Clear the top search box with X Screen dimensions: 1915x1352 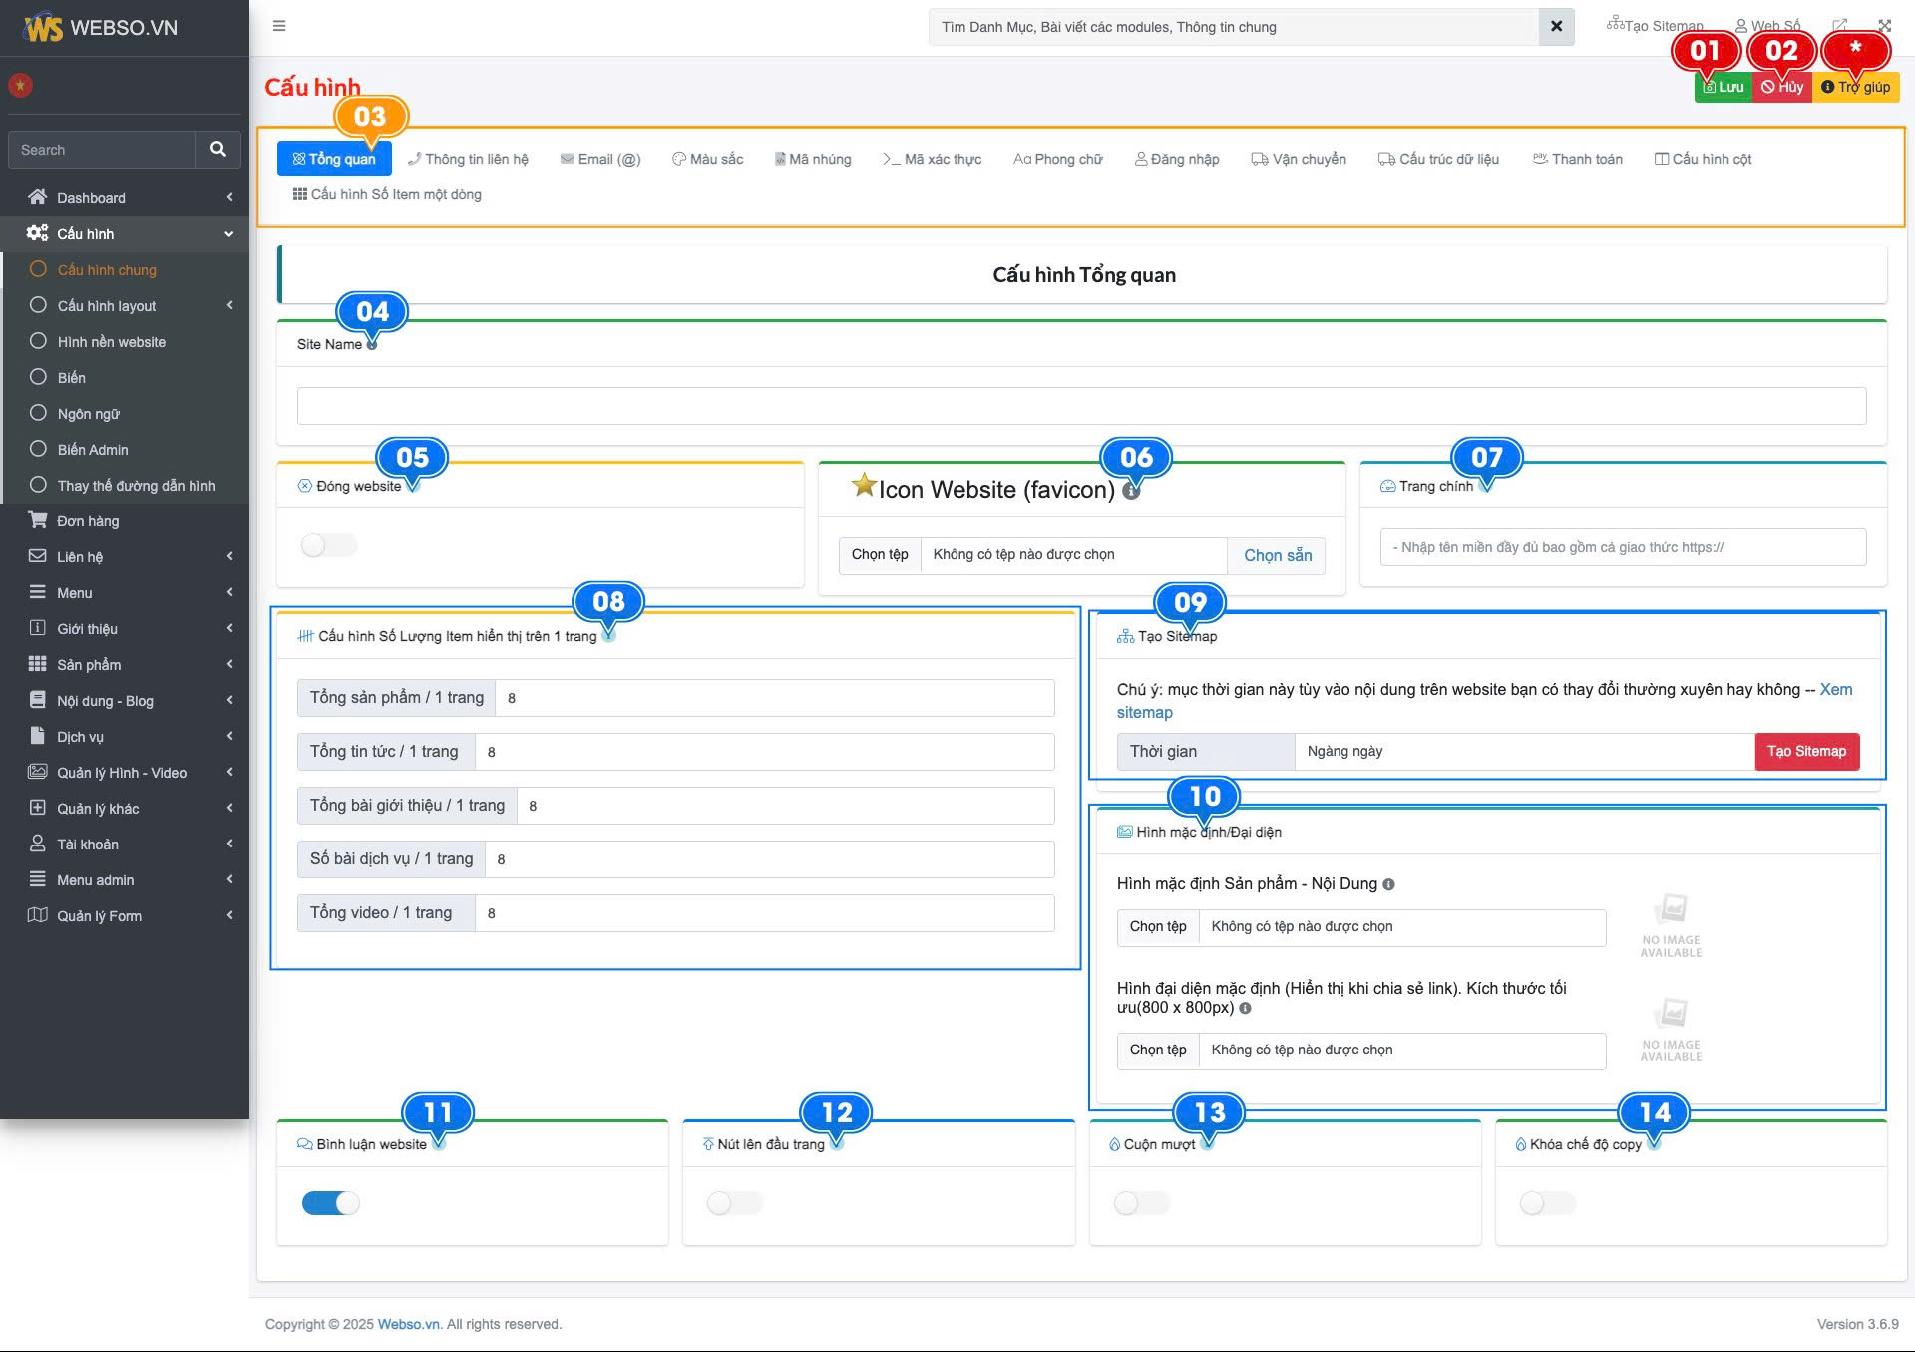pos(1556,27)
